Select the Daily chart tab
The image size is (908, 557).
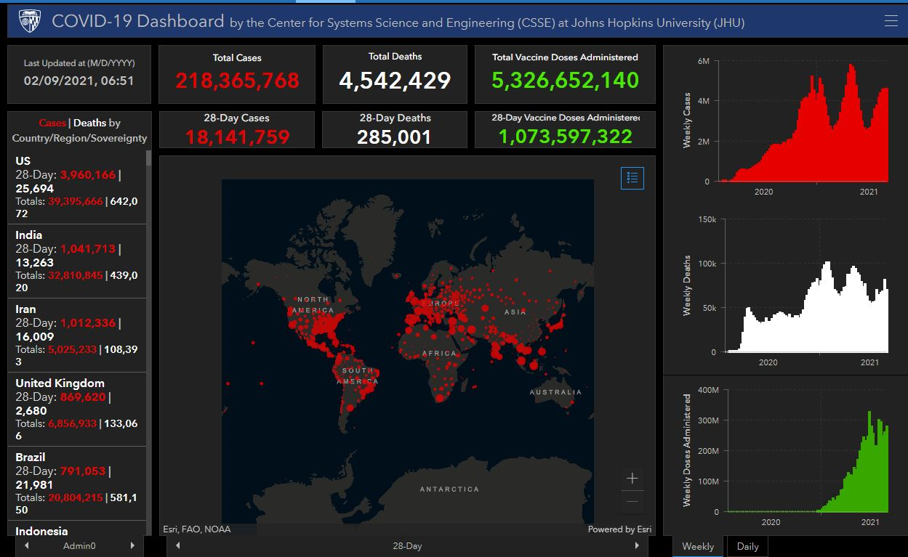(747, 546)
